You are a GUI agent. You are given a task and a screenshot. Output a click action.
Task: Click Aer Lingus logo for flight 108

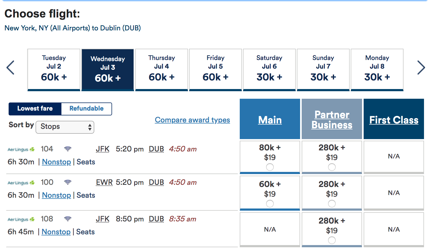tap(21, 219)
